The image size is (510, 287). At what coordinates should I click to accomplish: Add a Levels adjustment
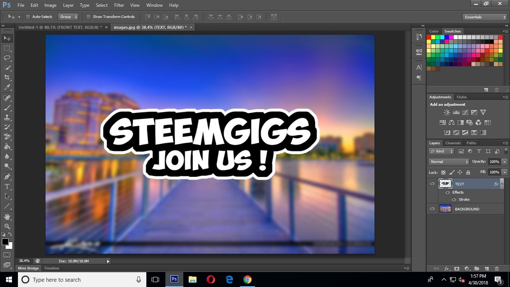(456, 112)
